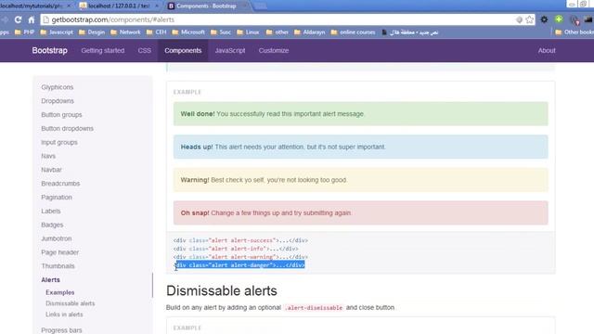594x334 pixels.
Task: Expand the Other bookmarks folder
Action: [x=575, y=32]
